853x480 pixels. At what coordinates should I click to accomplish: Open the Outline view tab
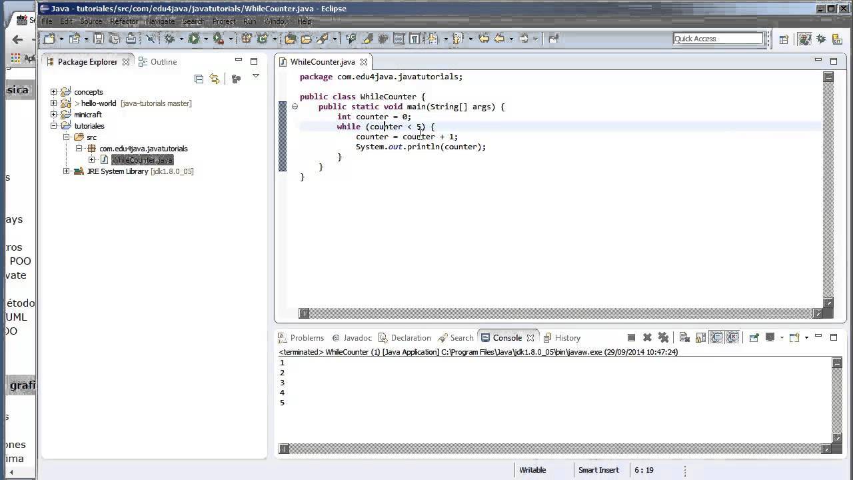163,61
